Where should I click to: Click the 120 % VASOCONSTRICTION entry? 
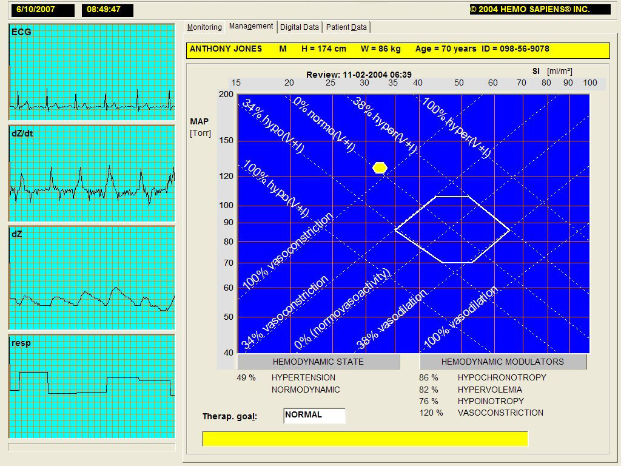481,413
